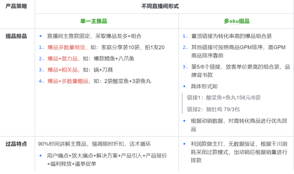Click the line 直播间主推款固定，采取爆品发多+组合

coord(94,36)
